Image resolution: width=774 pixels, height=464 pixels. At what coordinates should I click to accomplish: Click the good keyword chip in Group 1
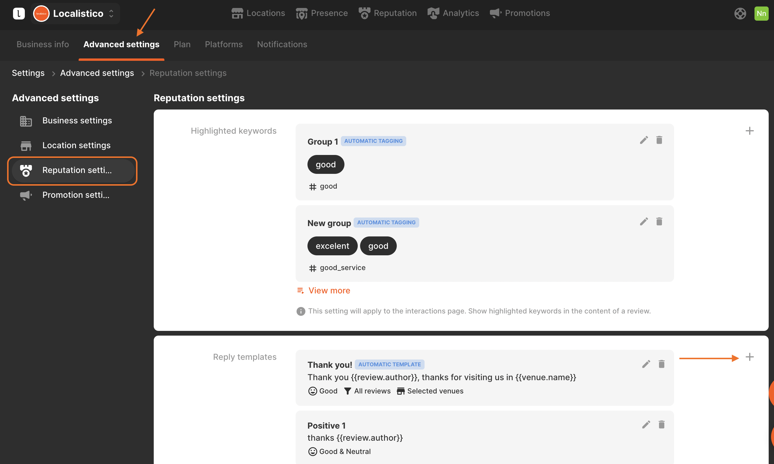point(326,164)
